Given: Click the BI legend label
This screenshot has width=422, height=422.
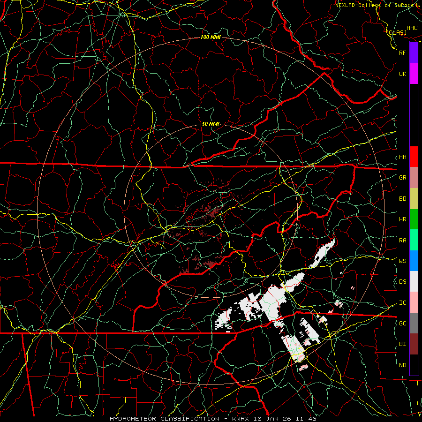Looking at the screenshot, I should pos(402,344).
